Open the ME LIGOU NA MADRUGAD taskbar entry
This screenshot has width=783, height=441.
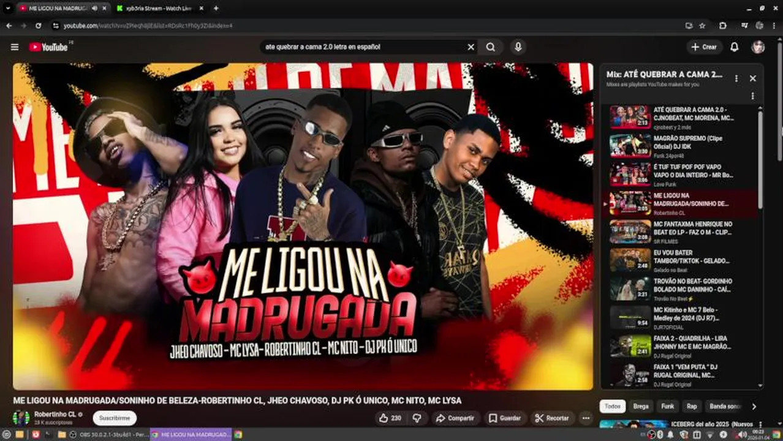click(191, 434)
